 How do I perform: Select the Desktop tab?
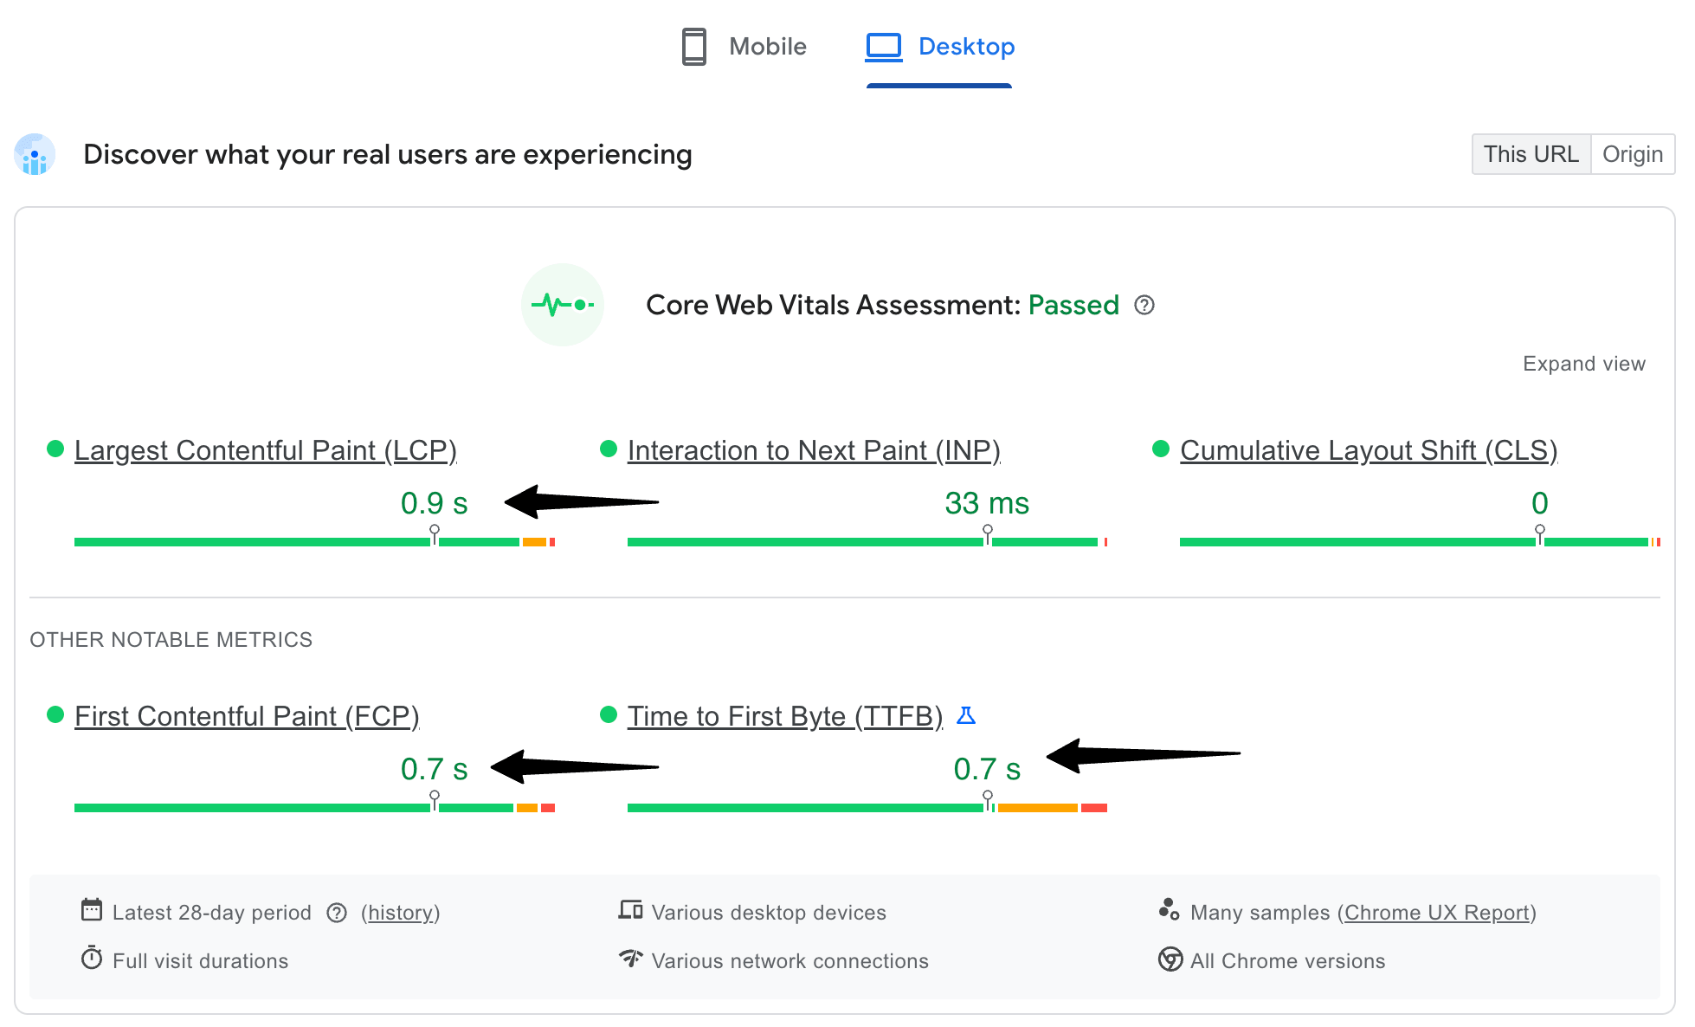(x=965, y=46)
